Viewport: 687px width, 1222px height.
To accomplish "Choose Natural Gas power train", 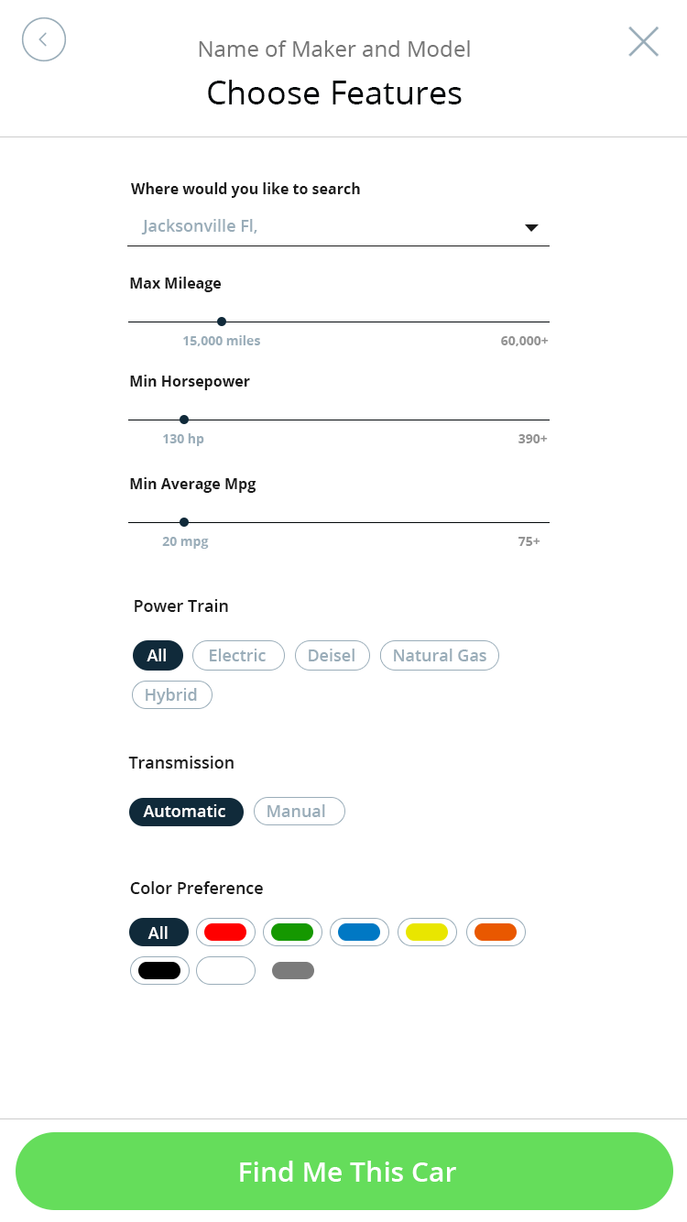I will pos(440,656).
